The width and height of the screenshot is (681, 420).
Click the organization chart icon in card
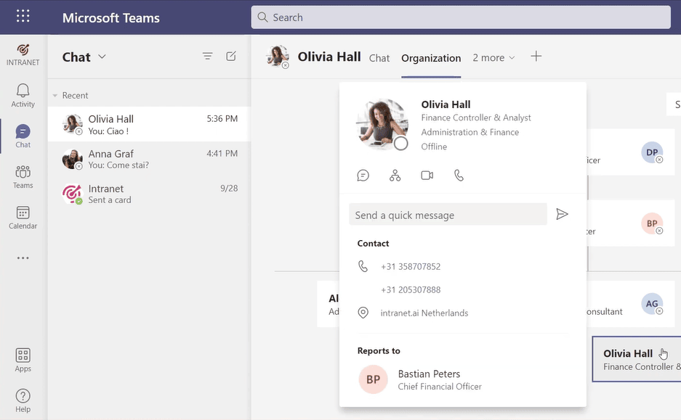coord(395,176)
